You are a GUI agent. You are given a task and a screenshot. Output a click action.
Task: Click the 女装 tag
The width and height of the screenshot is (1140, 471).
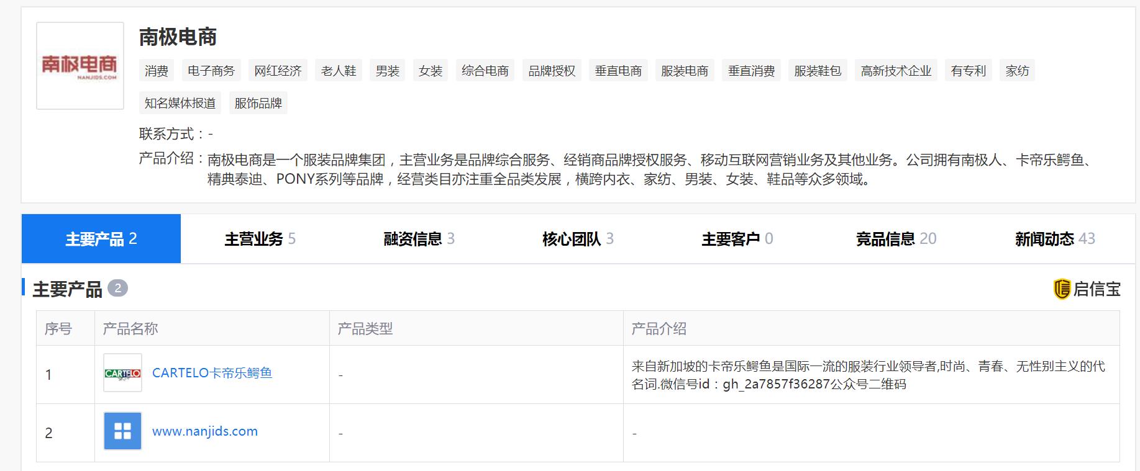pos(431,71)
